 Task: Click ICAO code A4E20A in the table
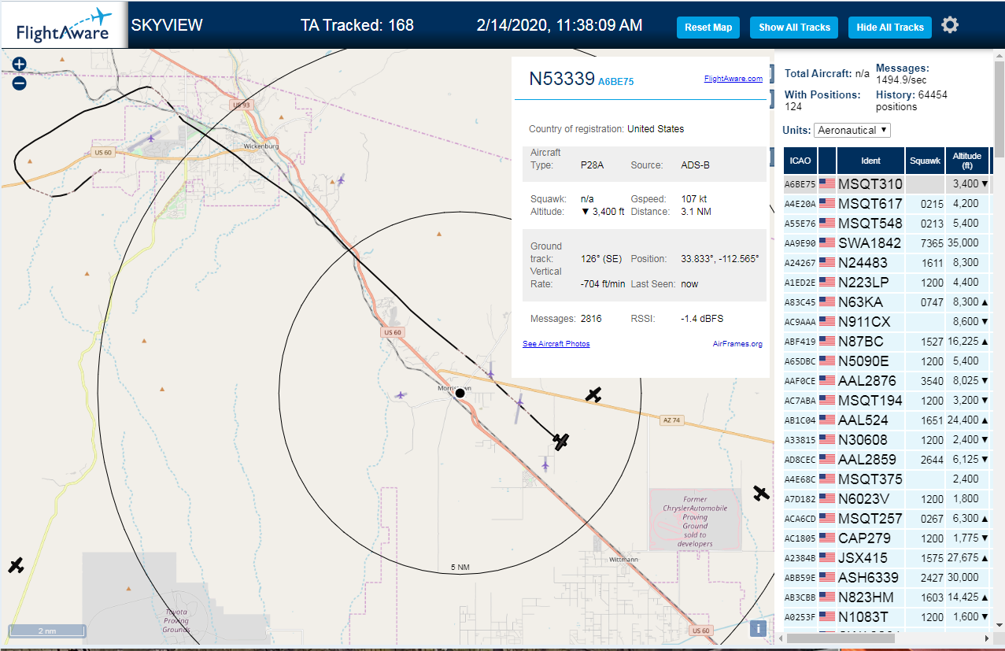click(800, 204)
